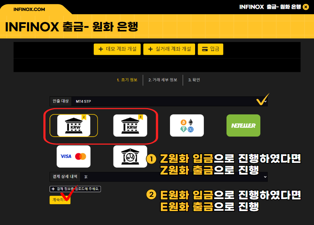314x225 pixels.
Task: Select the E KRW bank withdrawal icon
Action: coord(130,126)
